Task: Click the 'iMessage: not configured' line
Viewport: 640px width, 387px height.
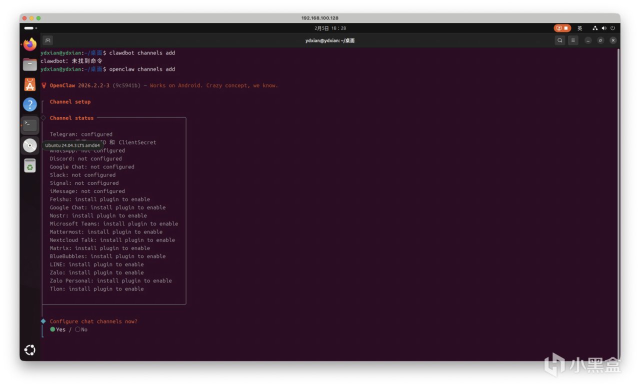Action: [87, 191]
